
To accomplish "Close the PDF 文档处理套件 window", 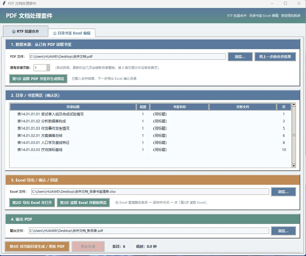I will click(299, 3).
